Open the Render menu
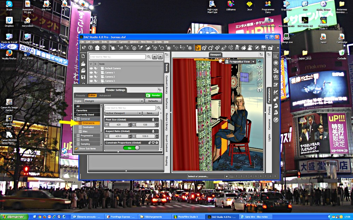The image size is (353, 220). coord(113,42)
